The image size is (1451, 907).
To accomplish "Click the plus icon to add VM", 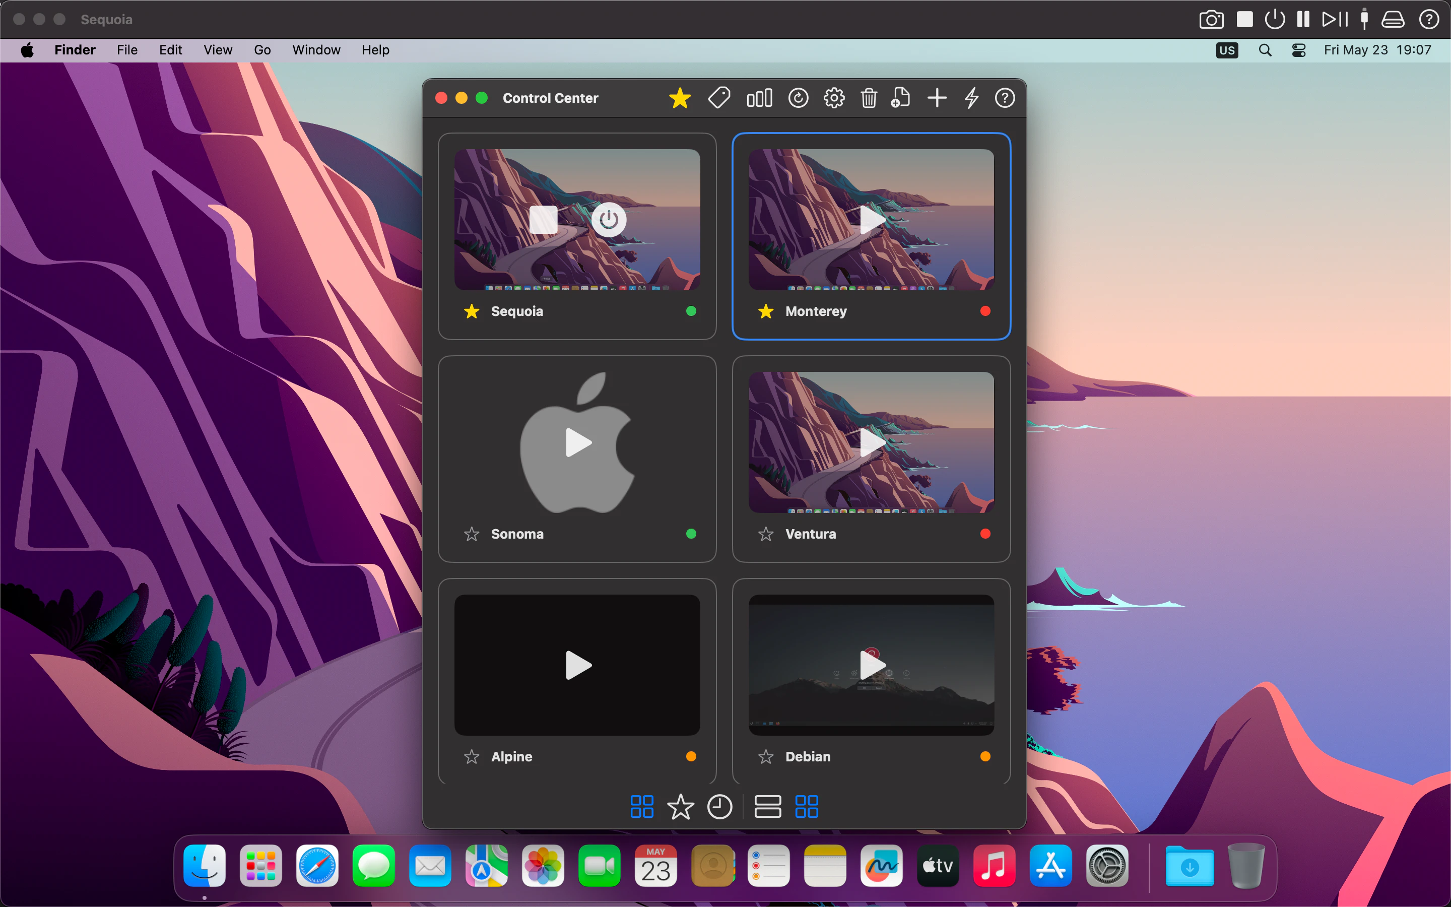I will point(937,98).
